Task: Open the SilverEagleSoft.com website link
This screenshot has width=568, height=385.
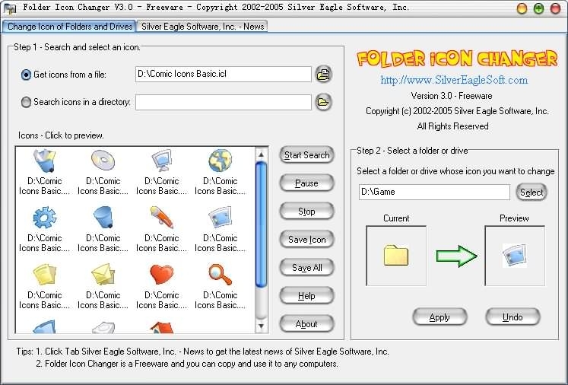Action: point(454,80)
